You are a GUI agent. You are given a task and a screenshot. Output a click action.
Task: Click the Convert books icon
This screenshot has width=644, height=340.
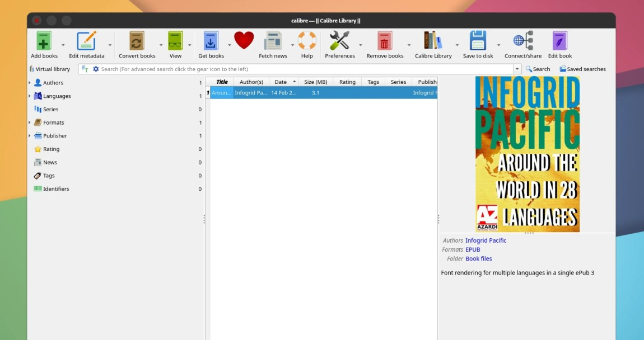(137, 41)
